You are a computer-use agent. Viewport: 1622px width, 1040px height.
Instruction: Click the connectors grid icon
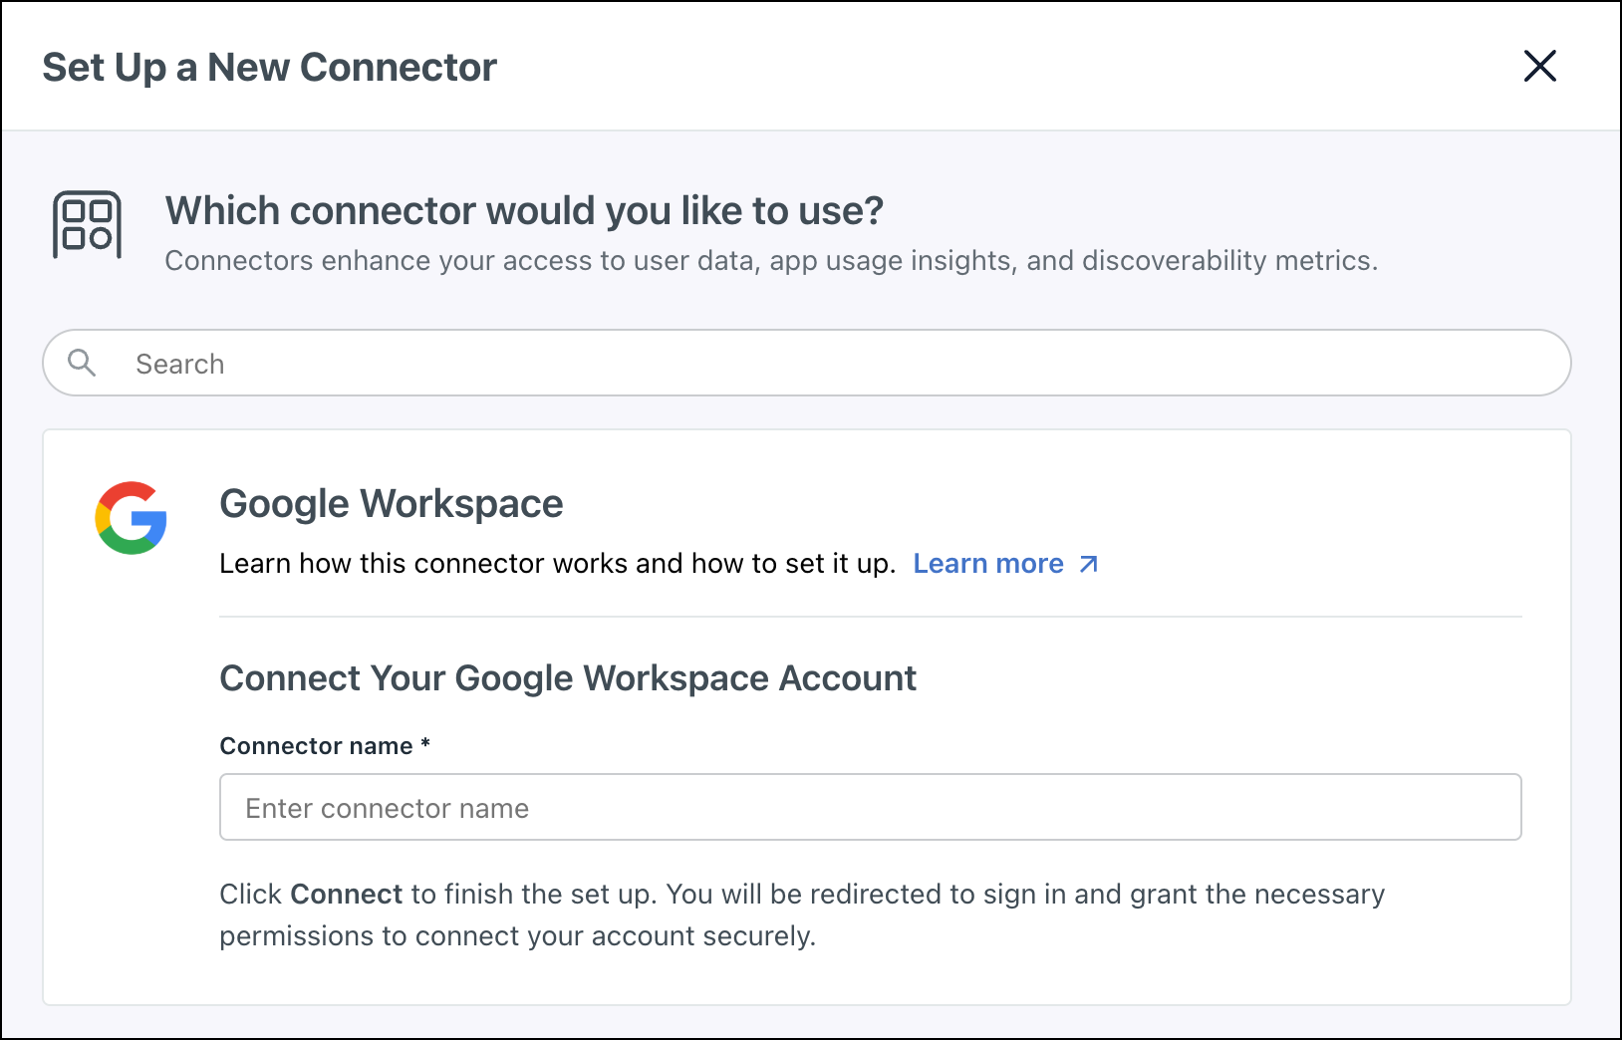(87, 224)
